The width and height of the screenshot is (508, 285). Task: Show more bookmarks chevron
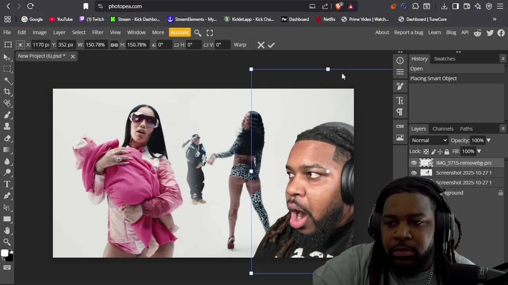(x=495, y=19)
